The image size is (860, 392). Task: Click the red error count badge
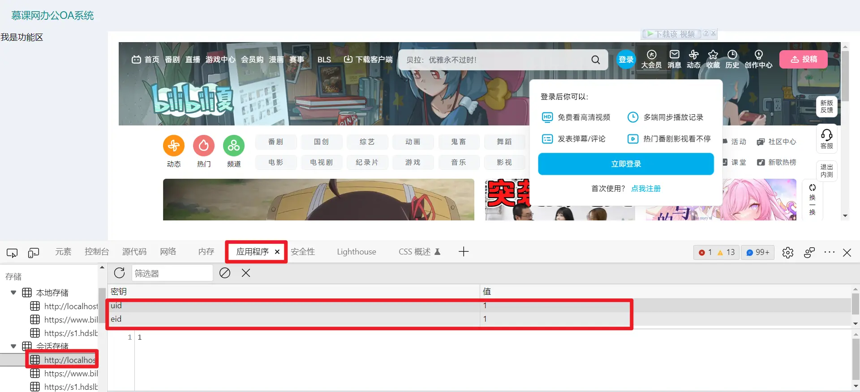coord(705,252)
